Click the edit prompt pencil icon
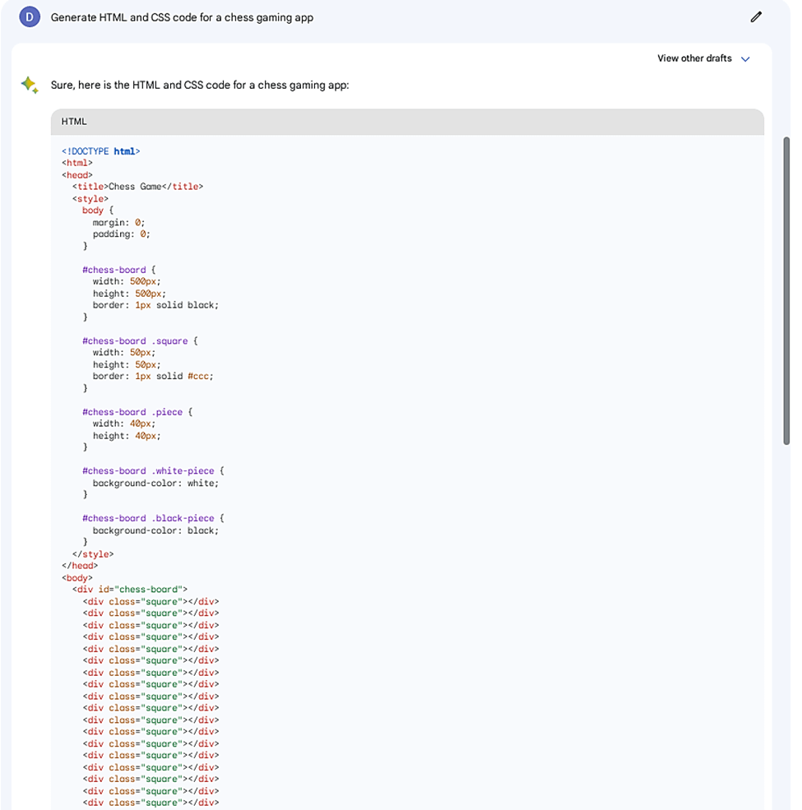 756,17
